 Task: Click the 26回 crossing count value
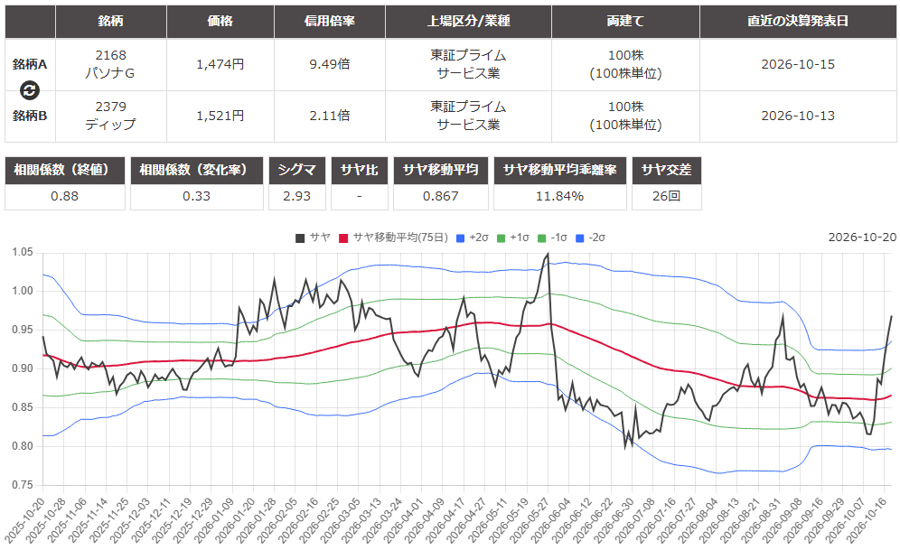[666, 197]
